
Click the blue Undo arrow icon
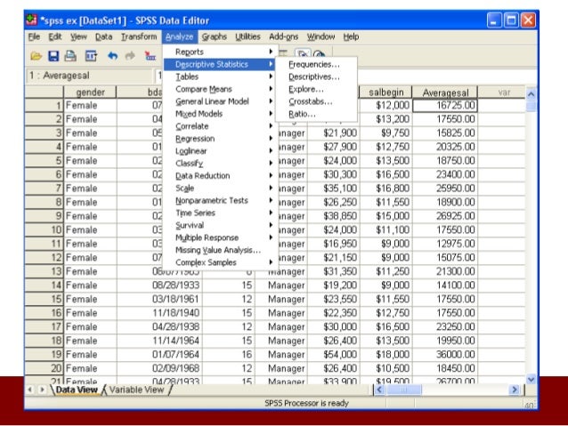pyautogui.click(x=113, y=56)
